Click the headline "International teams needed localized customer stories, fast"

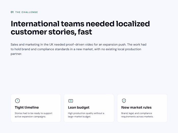[x=80, y=28]
